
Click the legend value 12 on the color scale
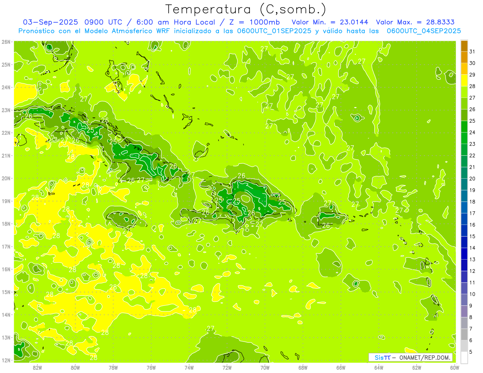pos(472,271)
